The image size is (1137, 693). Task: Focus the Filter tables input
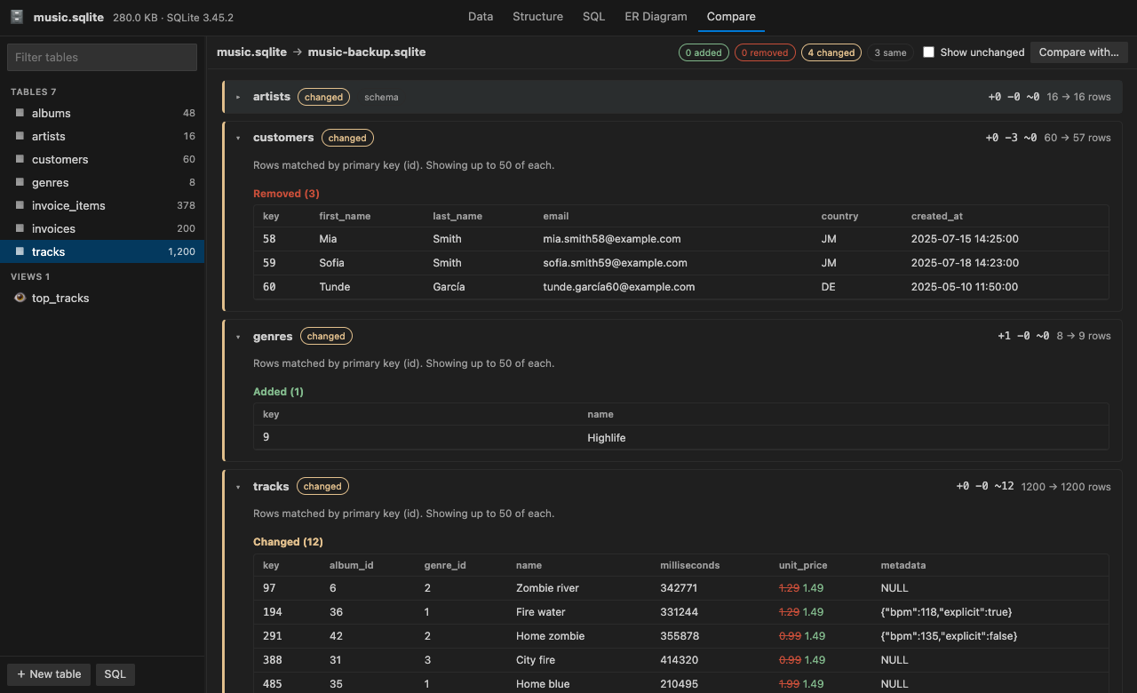[102, 57]
